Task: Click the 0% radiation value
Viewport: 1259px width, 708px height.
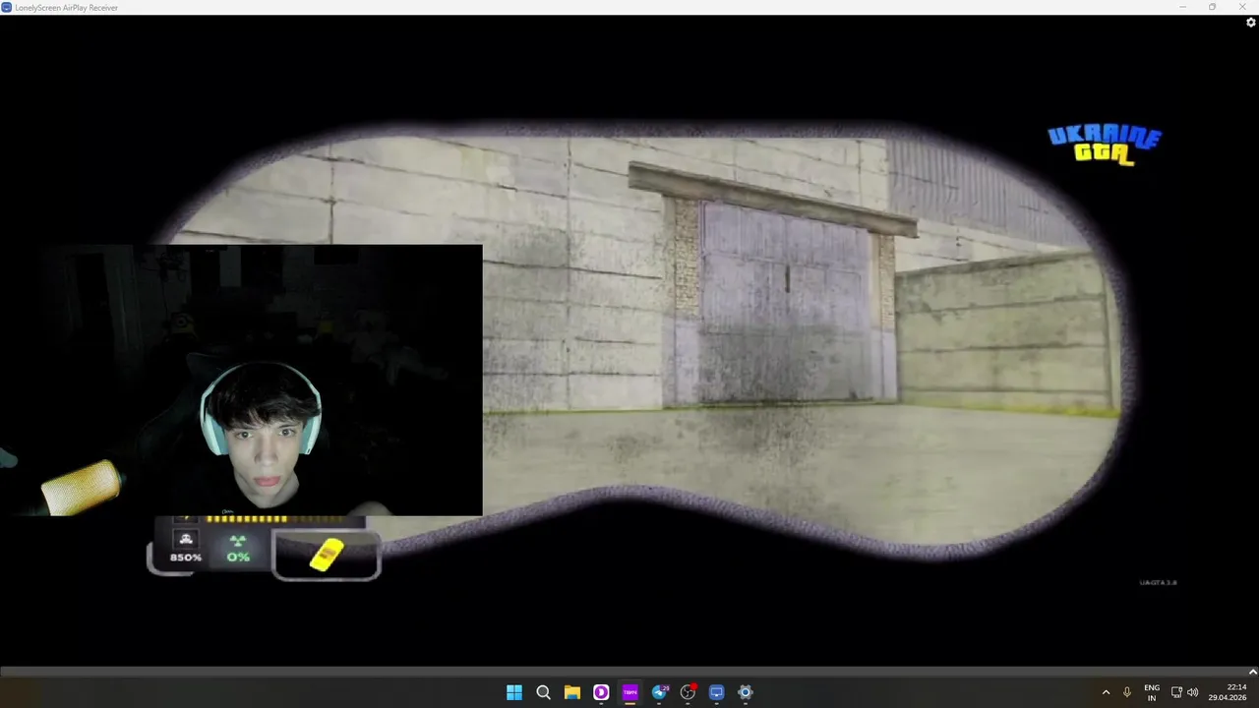Action: (x=238, y=558)
